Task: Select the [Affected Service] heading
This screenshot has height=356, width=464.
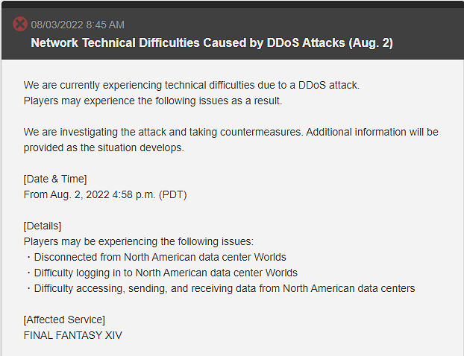Action: point(64,320)
